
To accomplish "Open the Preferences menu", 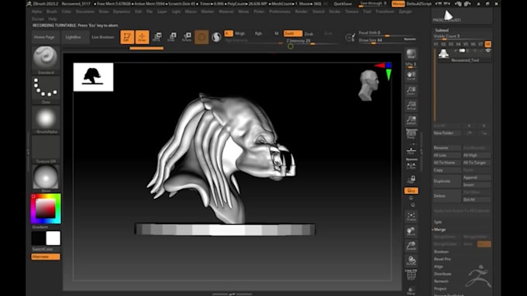I will [x=280, y=12].
